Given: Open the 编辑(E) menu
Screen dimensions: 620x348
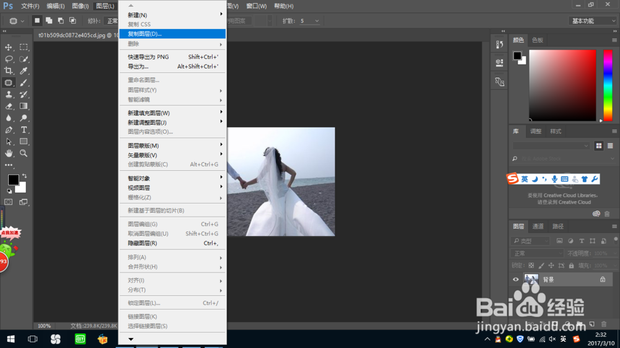Looking at the screenshot, I should pos(55,6).
